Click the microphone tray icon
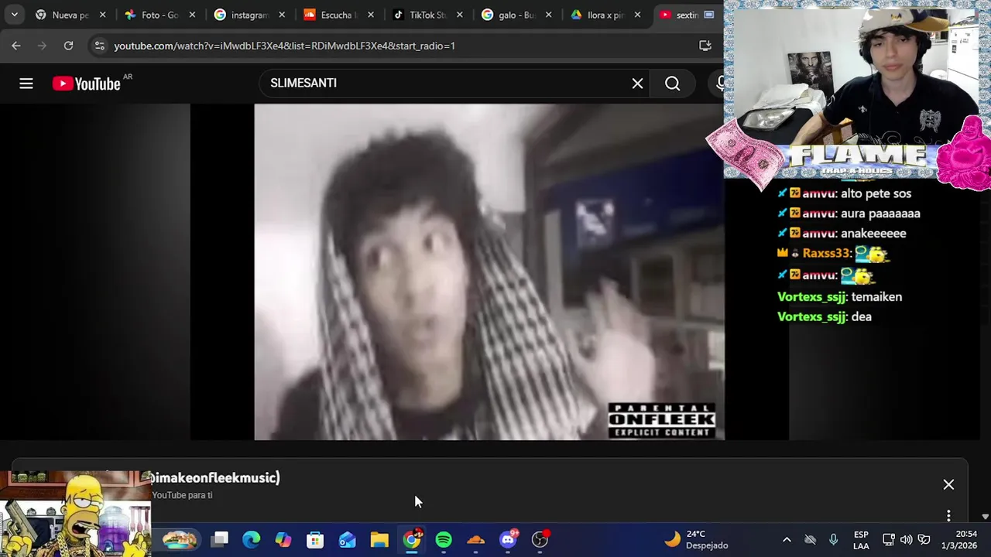991x557 pixels. (x=834, y=539)
